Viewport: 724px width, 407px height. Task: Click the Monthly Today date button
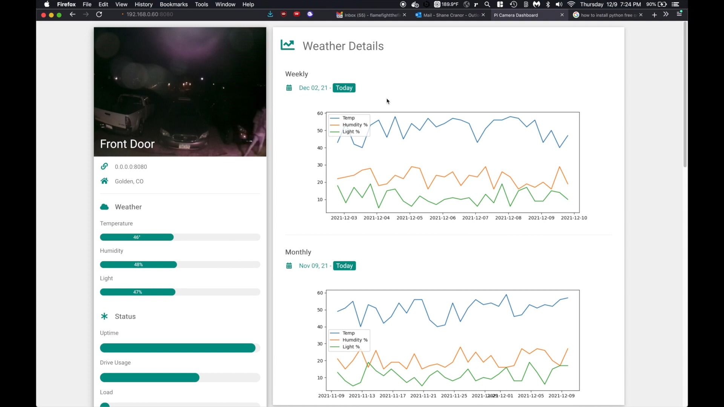click(x=344, y=266)
